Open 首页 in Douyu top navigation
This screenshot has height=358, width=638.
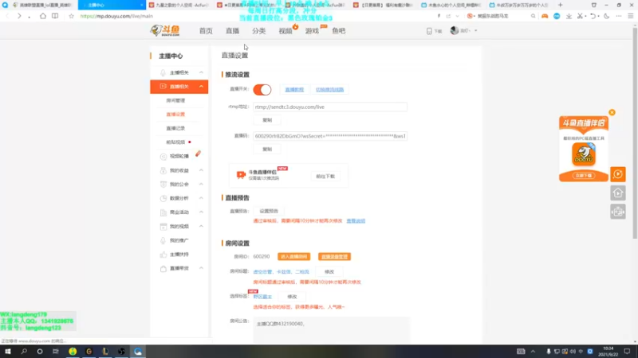[206, 31]
